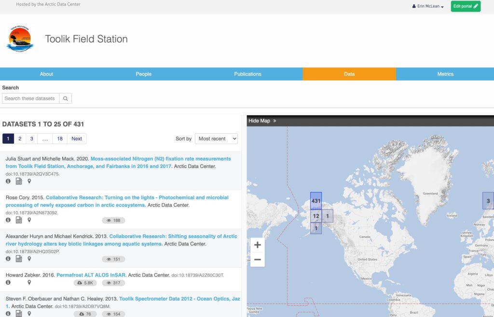Viewport: 494px width, 317px height.
Task: Open info icon for Moss-associated Nitrogen dataset
Action: [x=8, y=181]
